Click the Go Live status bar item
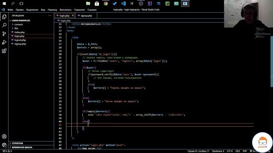The width and height of the screenshot is (273, 153). coord(254,151)
